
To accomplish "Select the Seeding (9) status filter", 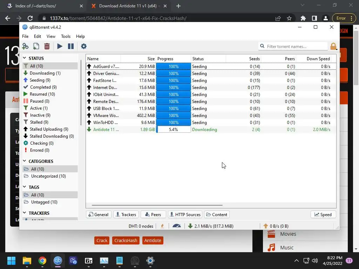I will 50,80.
